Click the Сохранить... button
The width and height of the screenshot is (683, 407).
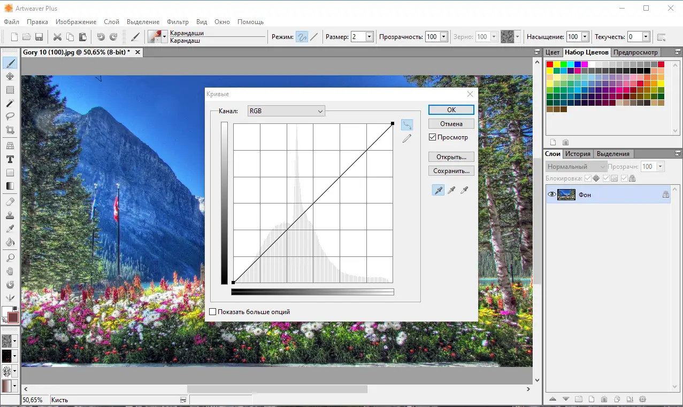[451, 171]
